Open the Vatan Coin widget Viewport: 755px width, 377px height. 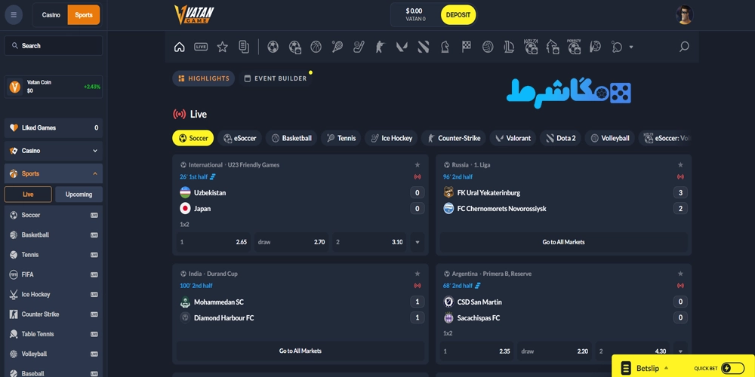tap(54, 87)
